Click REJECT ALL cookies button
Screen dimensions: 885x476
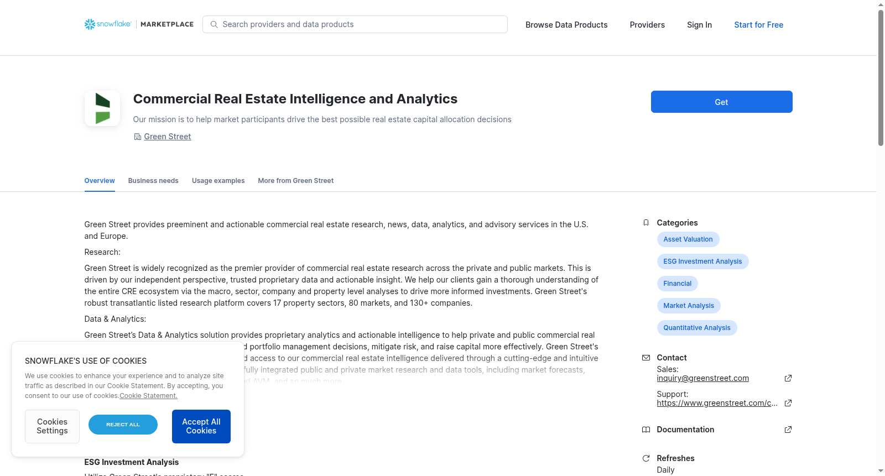(123, 425)
